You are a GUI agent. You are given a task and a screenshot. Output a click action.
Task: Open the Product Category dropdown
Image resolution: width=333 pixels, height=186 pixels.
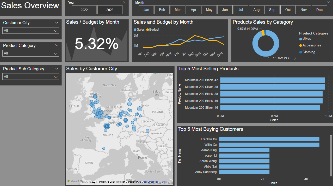click(31, 53)
